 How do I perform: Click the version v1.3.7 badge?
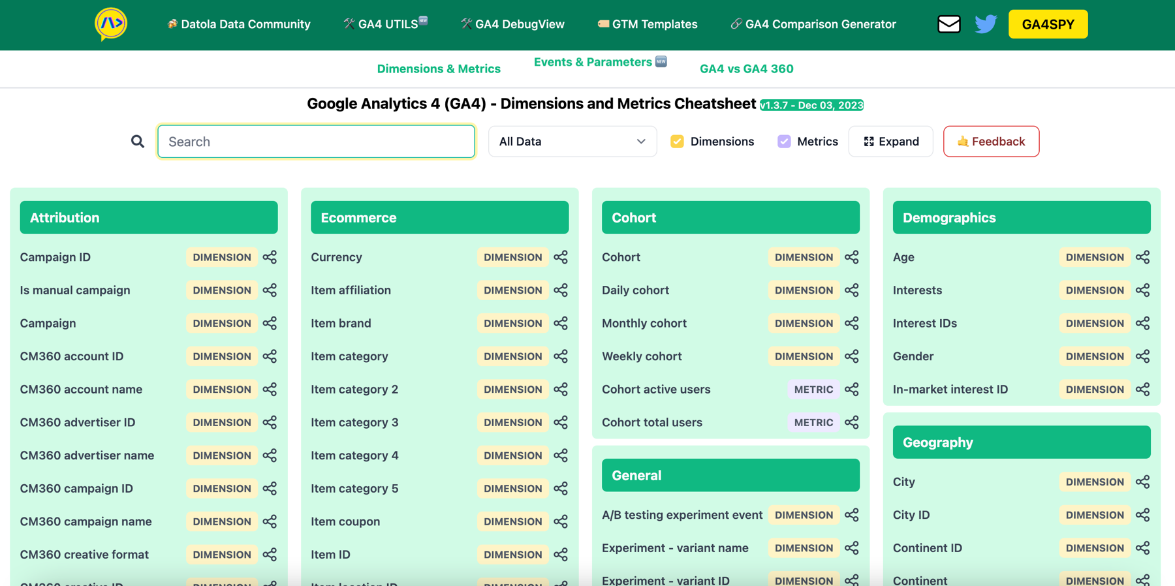(x=811, y=105)
